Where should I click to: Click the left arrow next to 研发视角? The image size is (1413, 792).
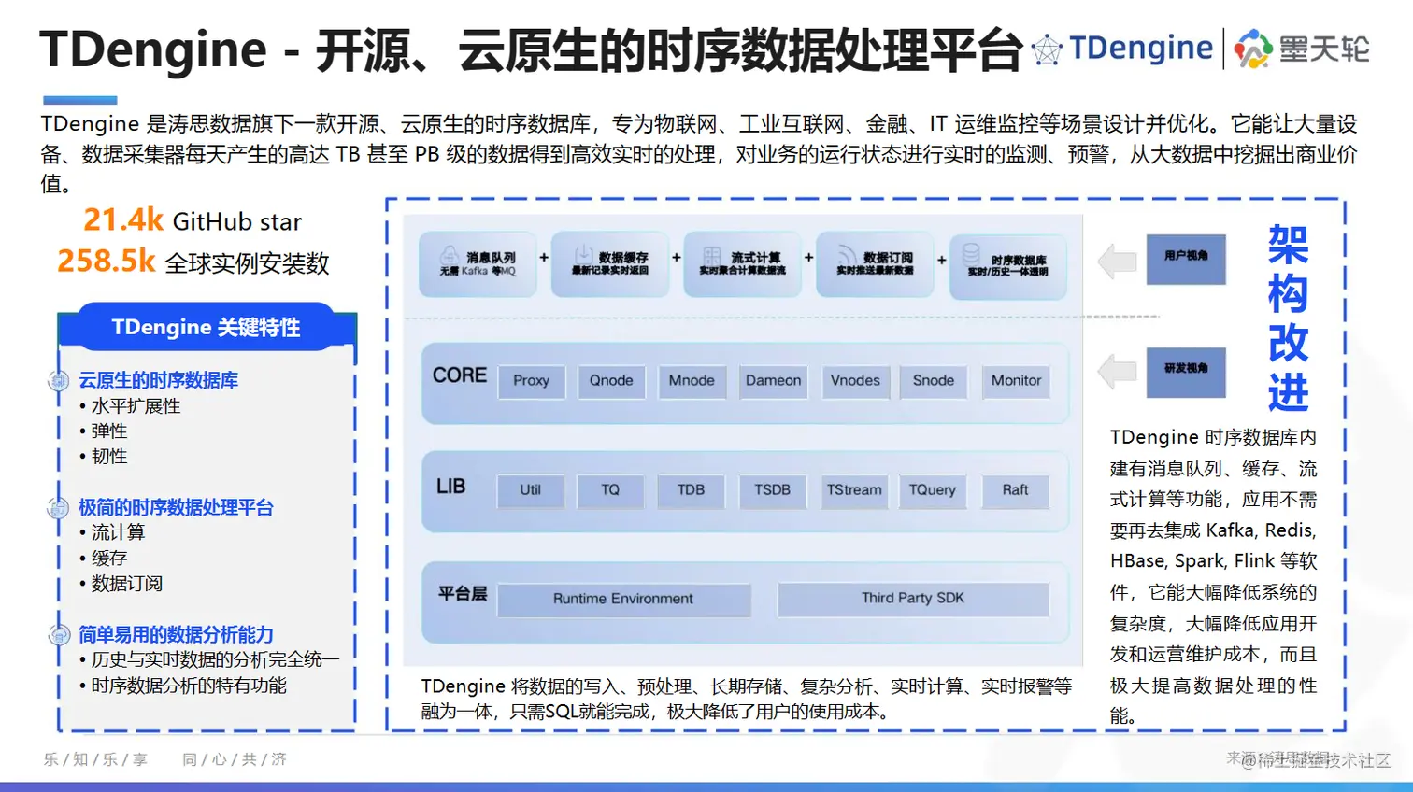(x=1117, y=372)
